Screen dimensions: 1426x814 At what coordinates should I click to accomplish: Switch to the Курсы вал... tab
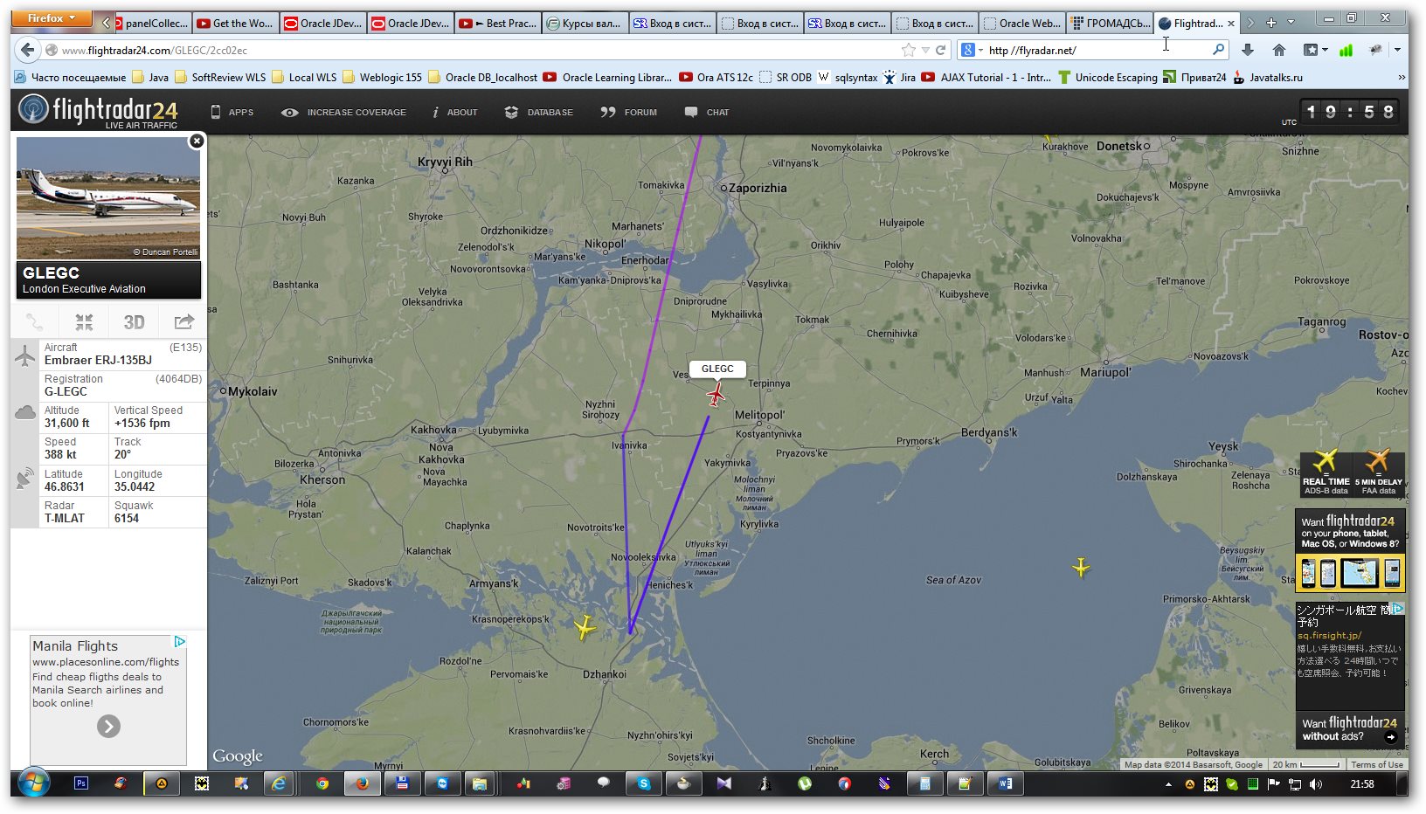point(585,24)
